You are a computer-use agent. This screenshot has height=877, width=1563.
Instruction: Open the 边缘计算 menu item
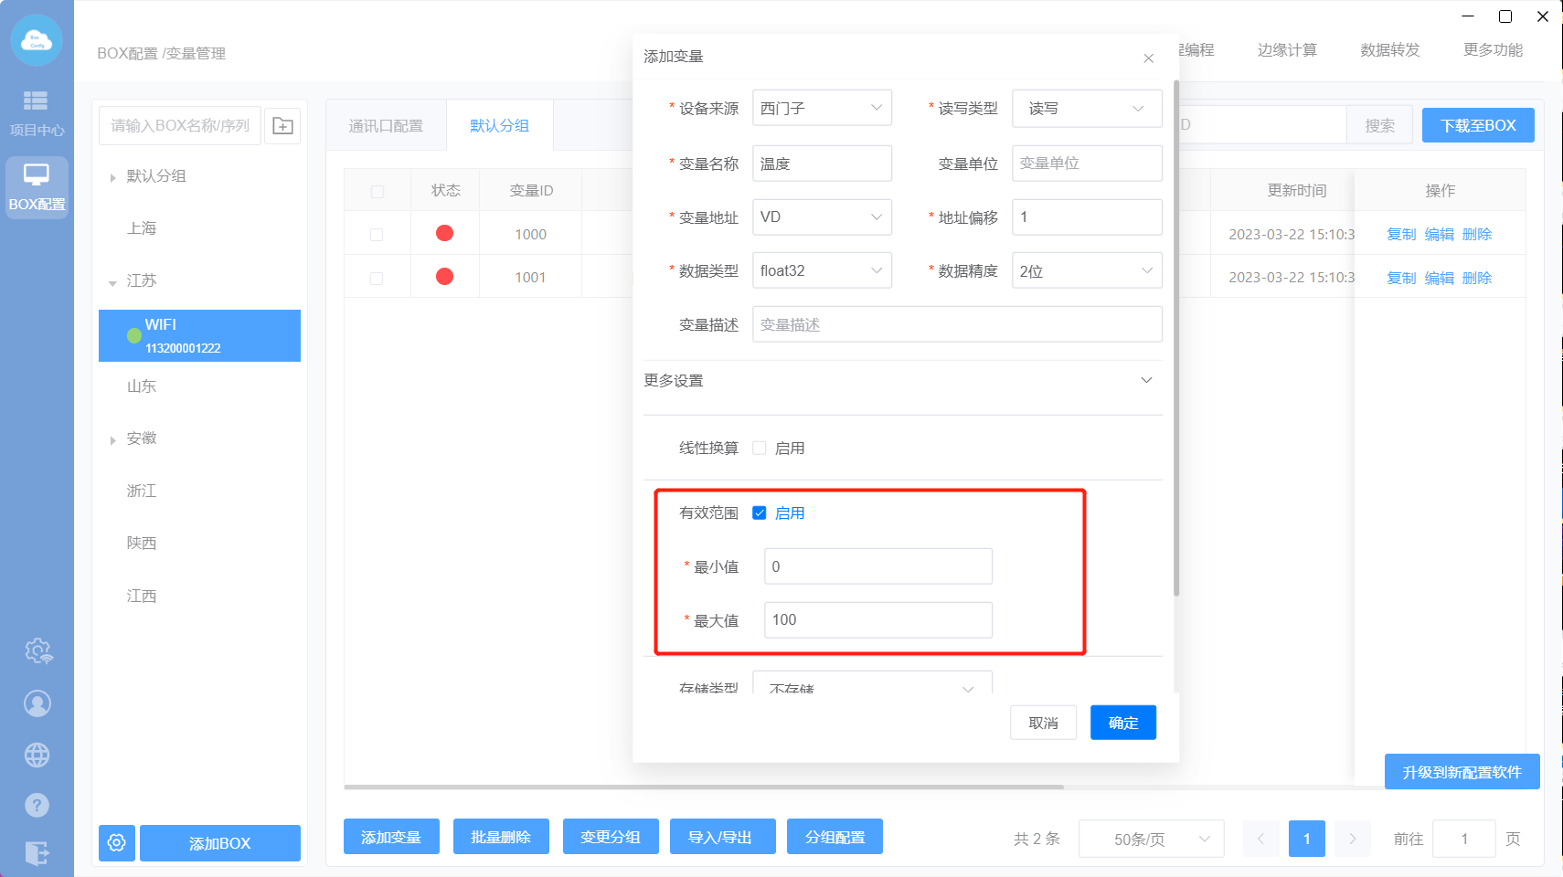click(x=1286, y=50)
